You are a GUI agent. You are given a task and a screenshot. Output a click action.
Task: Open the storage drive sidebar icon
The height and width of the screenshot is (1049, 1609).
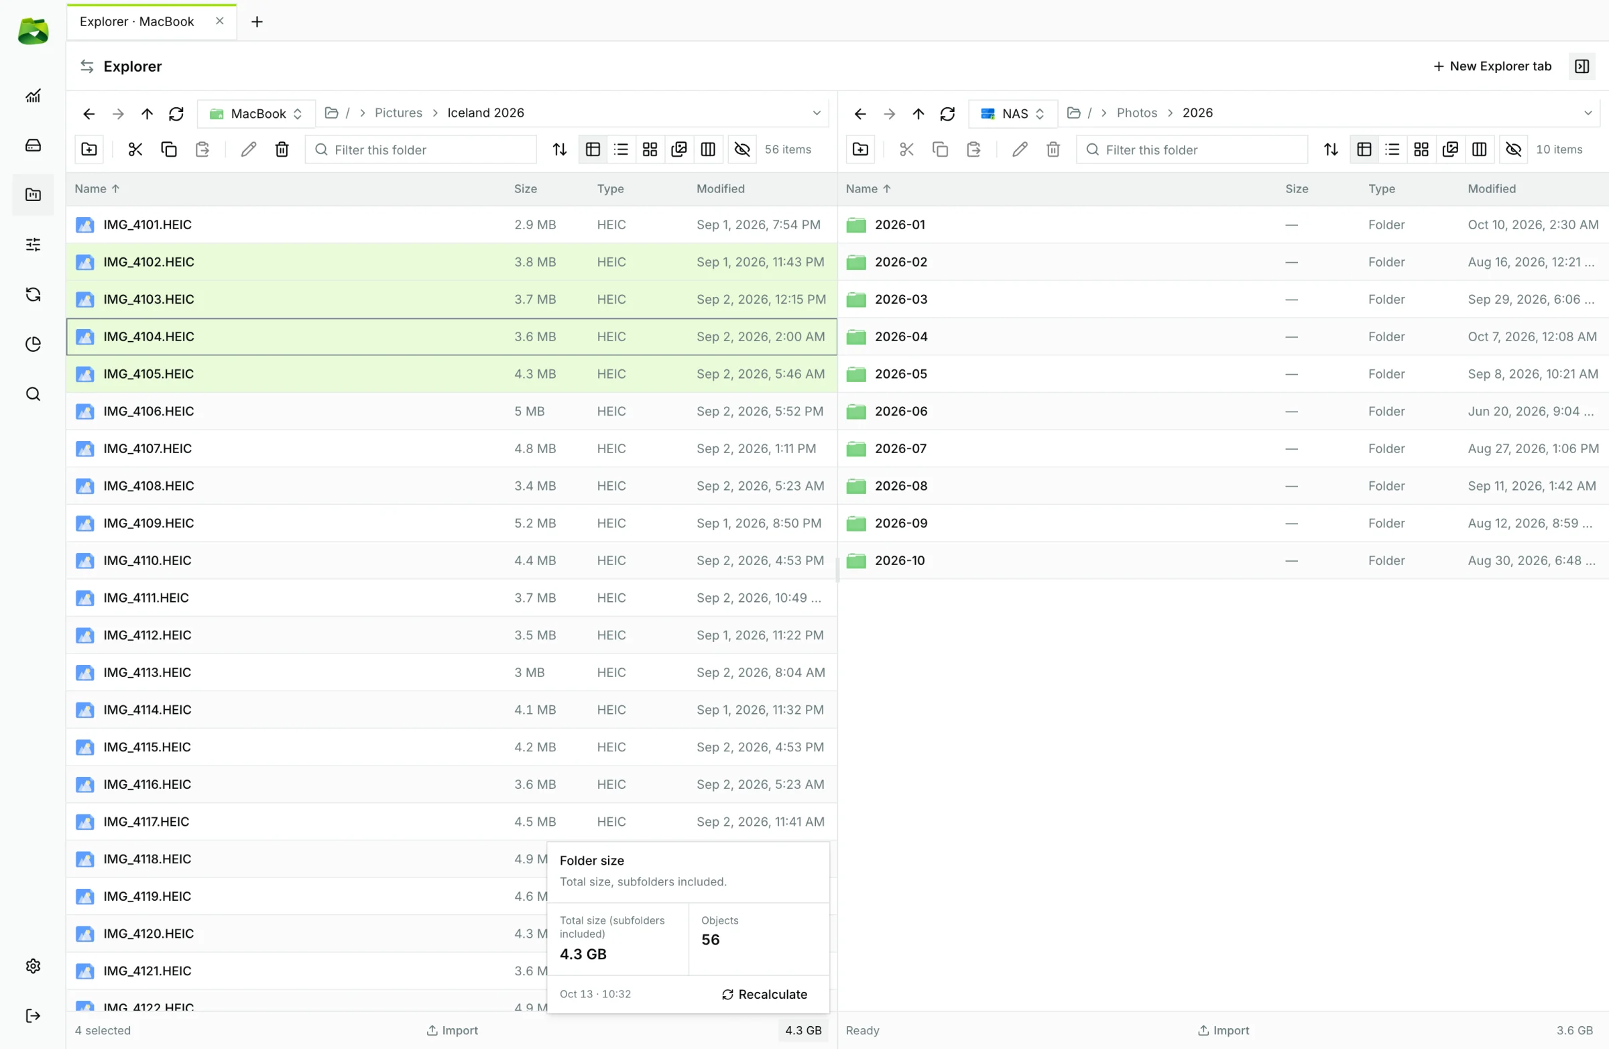(33, 145)
